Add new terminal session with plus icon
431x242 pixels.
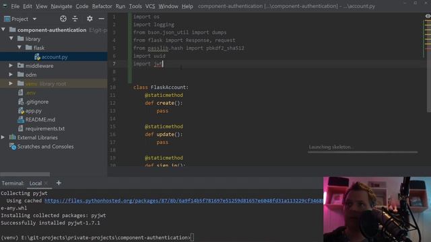[x=59, y=183]
